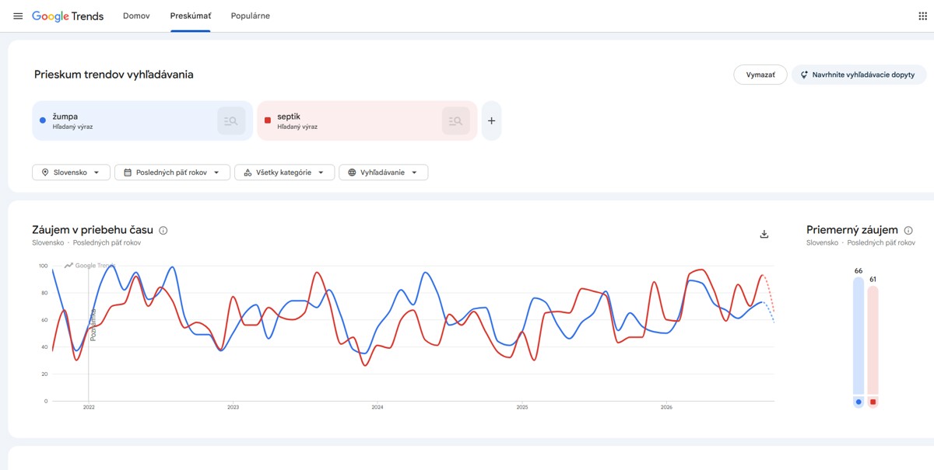Expand the Slovensko region dropdown
The height and width of the screenshot is (470, 934).
[x=71, y=172]
